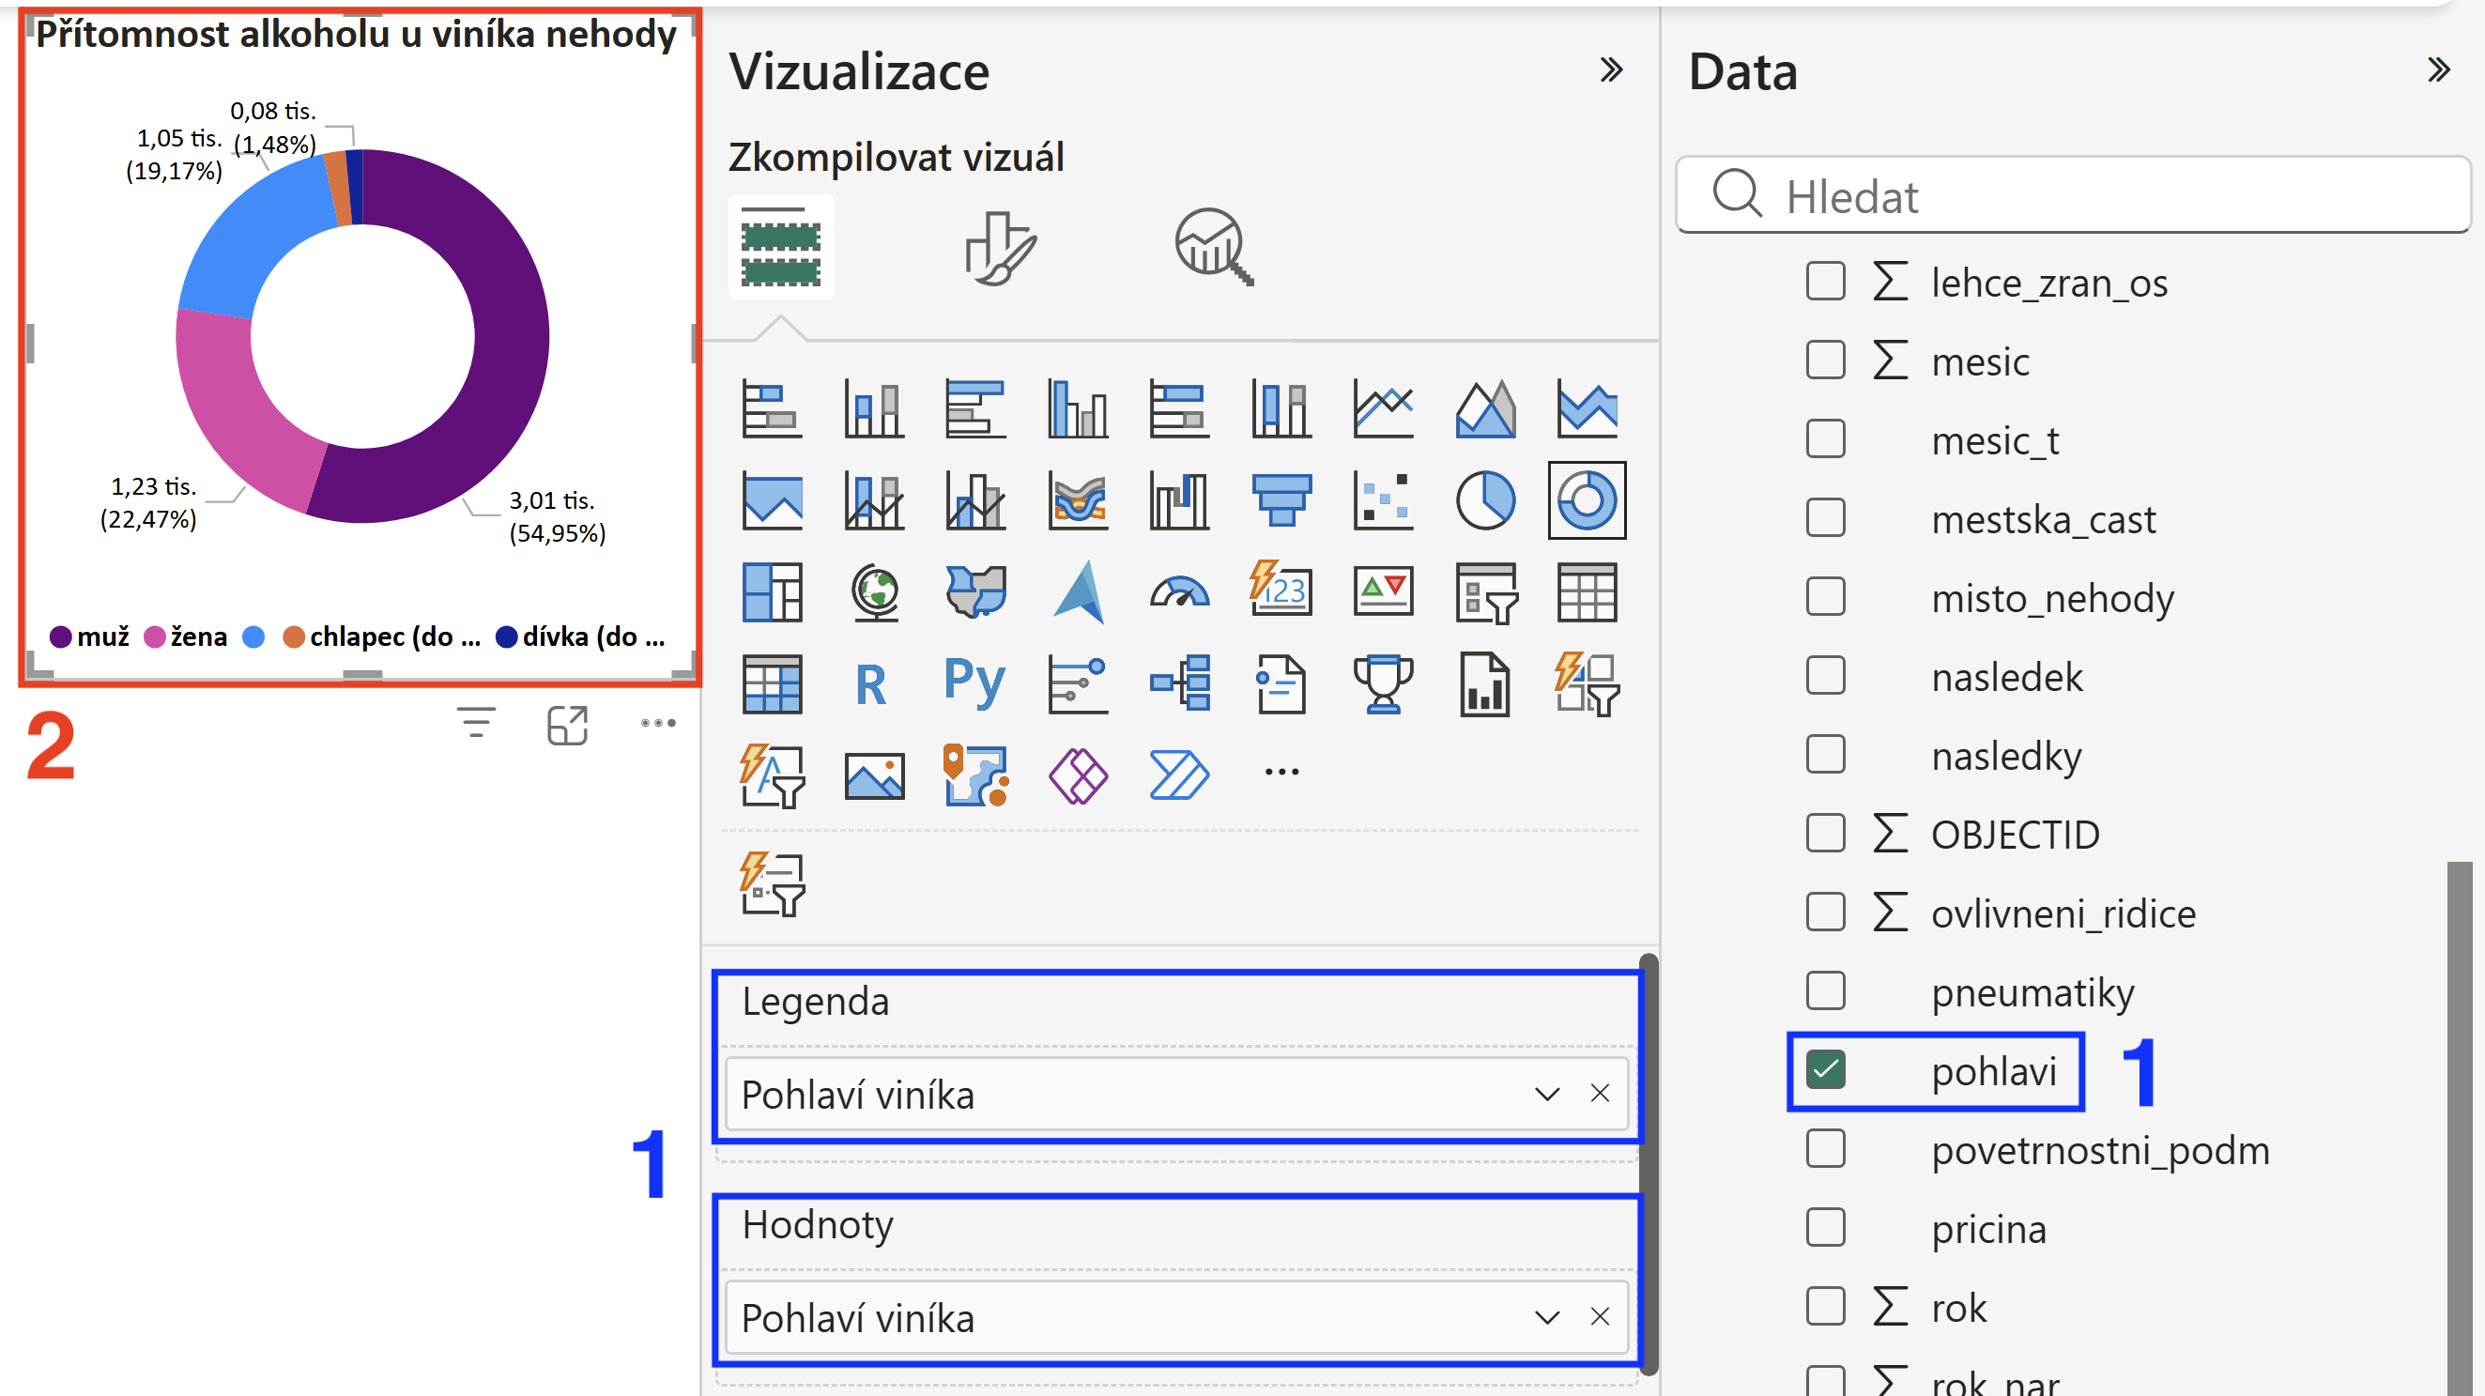Viewport: 2485px width, 1396px height.
Task: Add the R script visual
Action: [x=871, y=684]
